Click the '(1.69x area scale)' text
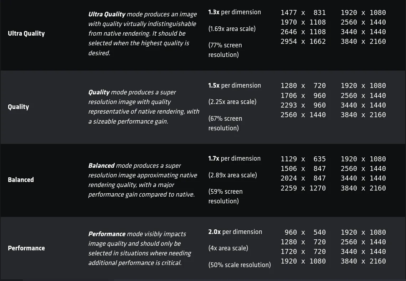Screen dimensions: 406x281 click(x=232, y=29)
